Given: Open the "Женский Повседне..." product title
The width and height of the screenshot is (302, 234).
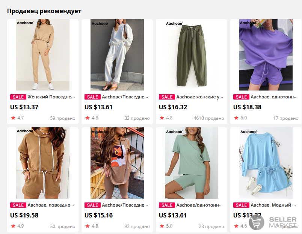Looking at the screenshot, I should (x=51, y=97).
